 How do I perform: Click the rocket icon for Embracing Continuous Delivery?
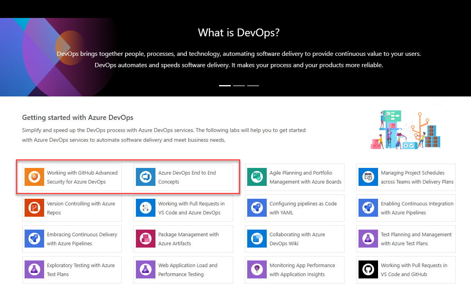[34, 239]
